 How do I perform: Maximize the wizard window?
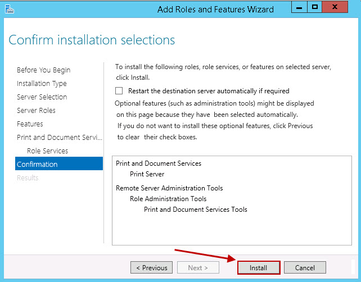tap(315, 7)
